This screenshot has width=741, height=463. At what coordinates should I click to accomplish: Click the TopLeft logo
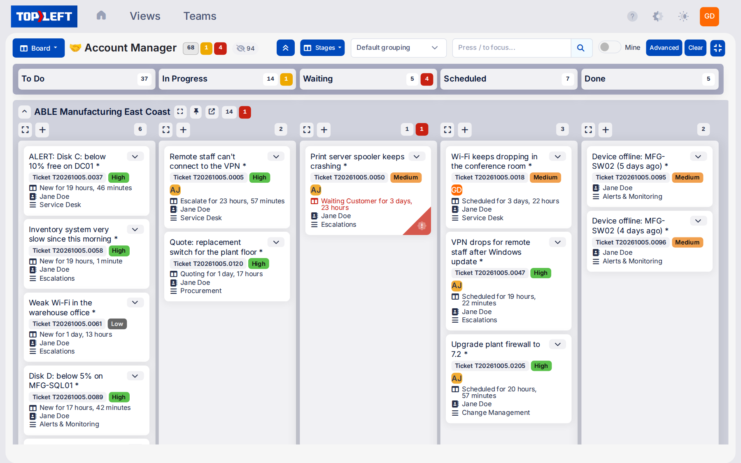[44, 16]
